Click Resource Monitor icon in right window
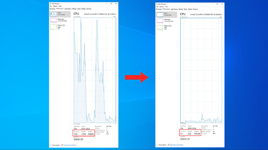 point(169,145)
